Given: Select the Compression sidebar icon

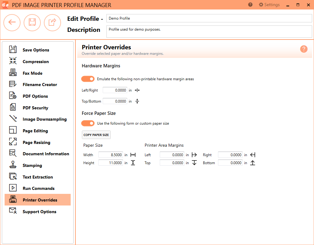Looking at the screenshot, I should point(13,61).
